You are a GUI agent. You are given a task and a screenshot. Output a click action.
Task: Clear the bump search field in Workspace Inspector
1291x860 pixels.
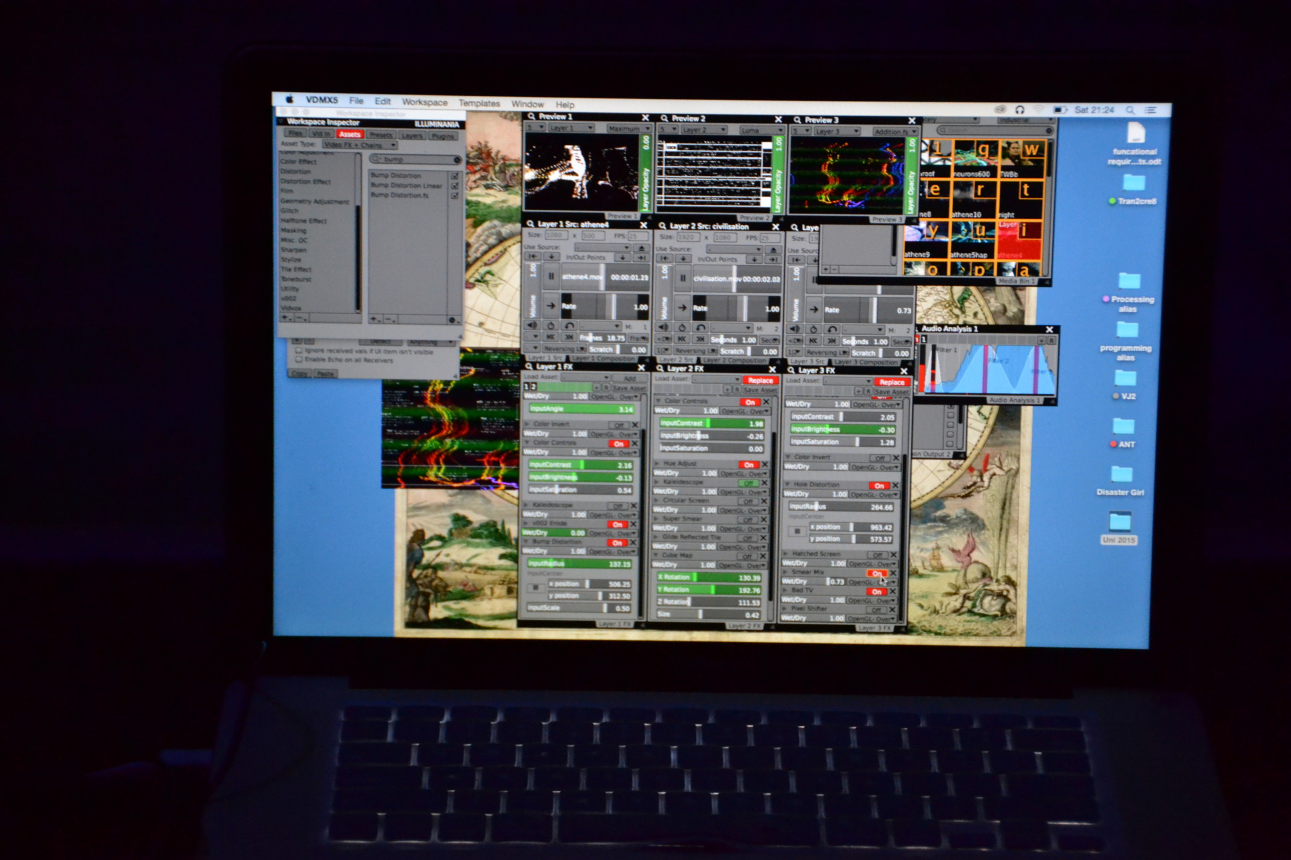456,159
